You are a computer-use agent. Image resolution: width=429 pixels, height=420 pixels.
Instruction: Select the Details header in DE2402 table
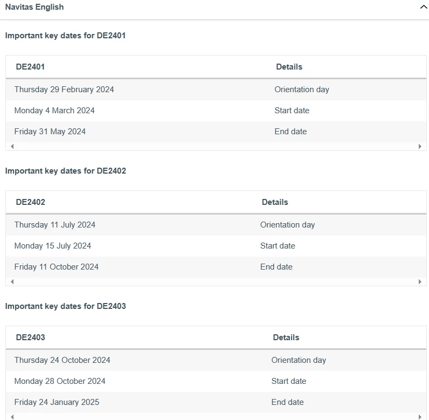(x=275, y=202)
